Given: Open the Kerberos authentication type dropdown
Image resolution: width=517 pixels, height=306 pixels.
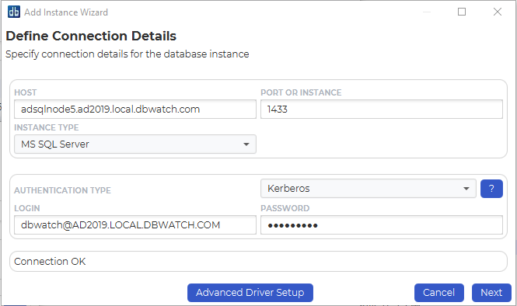Looking at the screenshot, I should (x=369, y=189).
